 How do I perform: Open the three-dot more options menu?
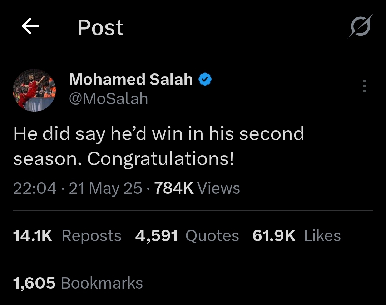[x=364, y=86]
